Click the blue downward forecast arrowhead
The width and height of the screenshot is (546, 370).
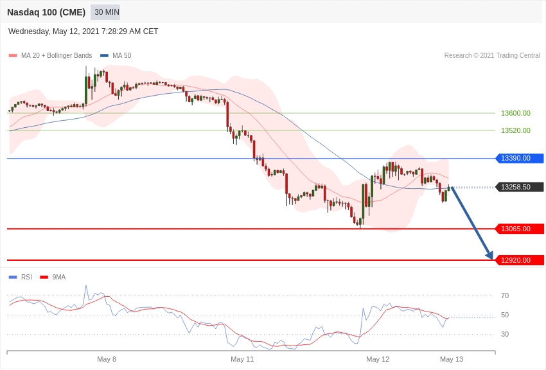click(489, 255)
